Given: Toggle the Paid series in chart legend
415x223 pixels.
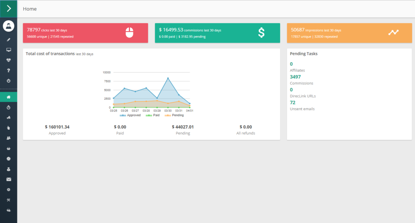Looking at the screenshot, I should (152, 115).
